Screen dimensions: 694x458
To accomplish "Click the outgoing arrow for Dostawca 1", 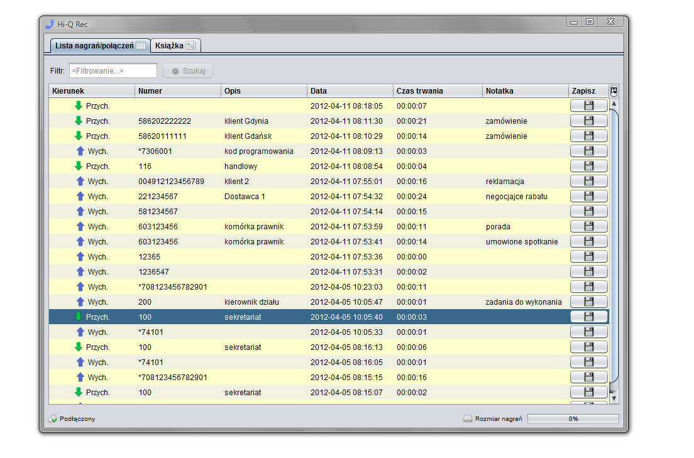I will (x=80, y=195).
